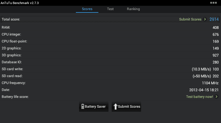Click the chevron beside Test battery now
Image resolution: width=221 pixels, height=123 pixels.
coord(216,97)
